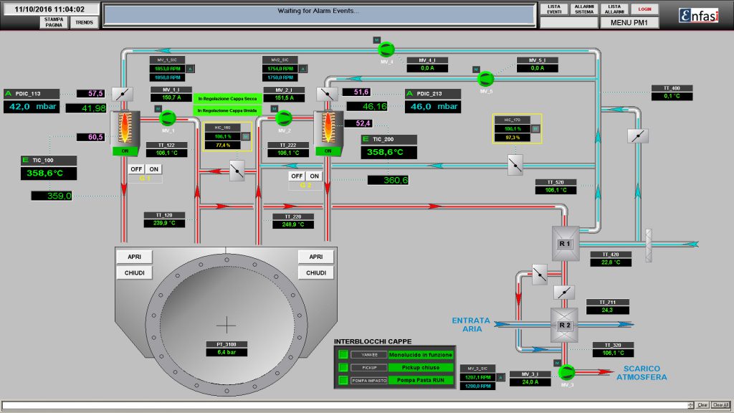Click the TT_400 0,1 °C reading

[x=672, y=96]
